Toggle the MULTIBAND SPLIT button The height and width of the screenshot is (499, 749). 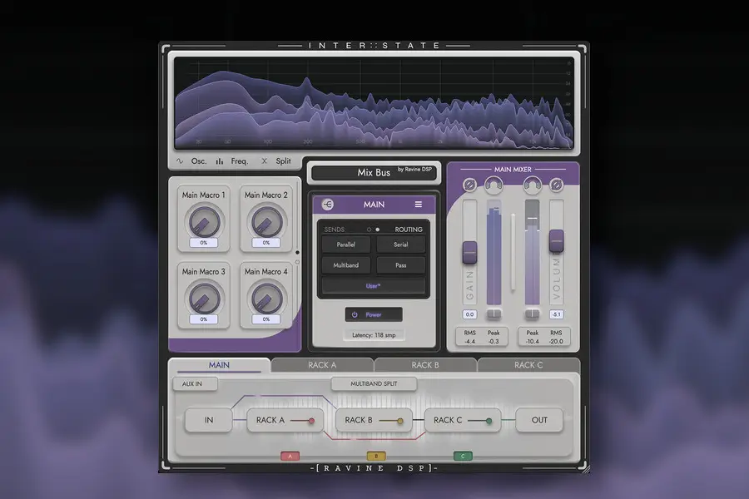374,383
